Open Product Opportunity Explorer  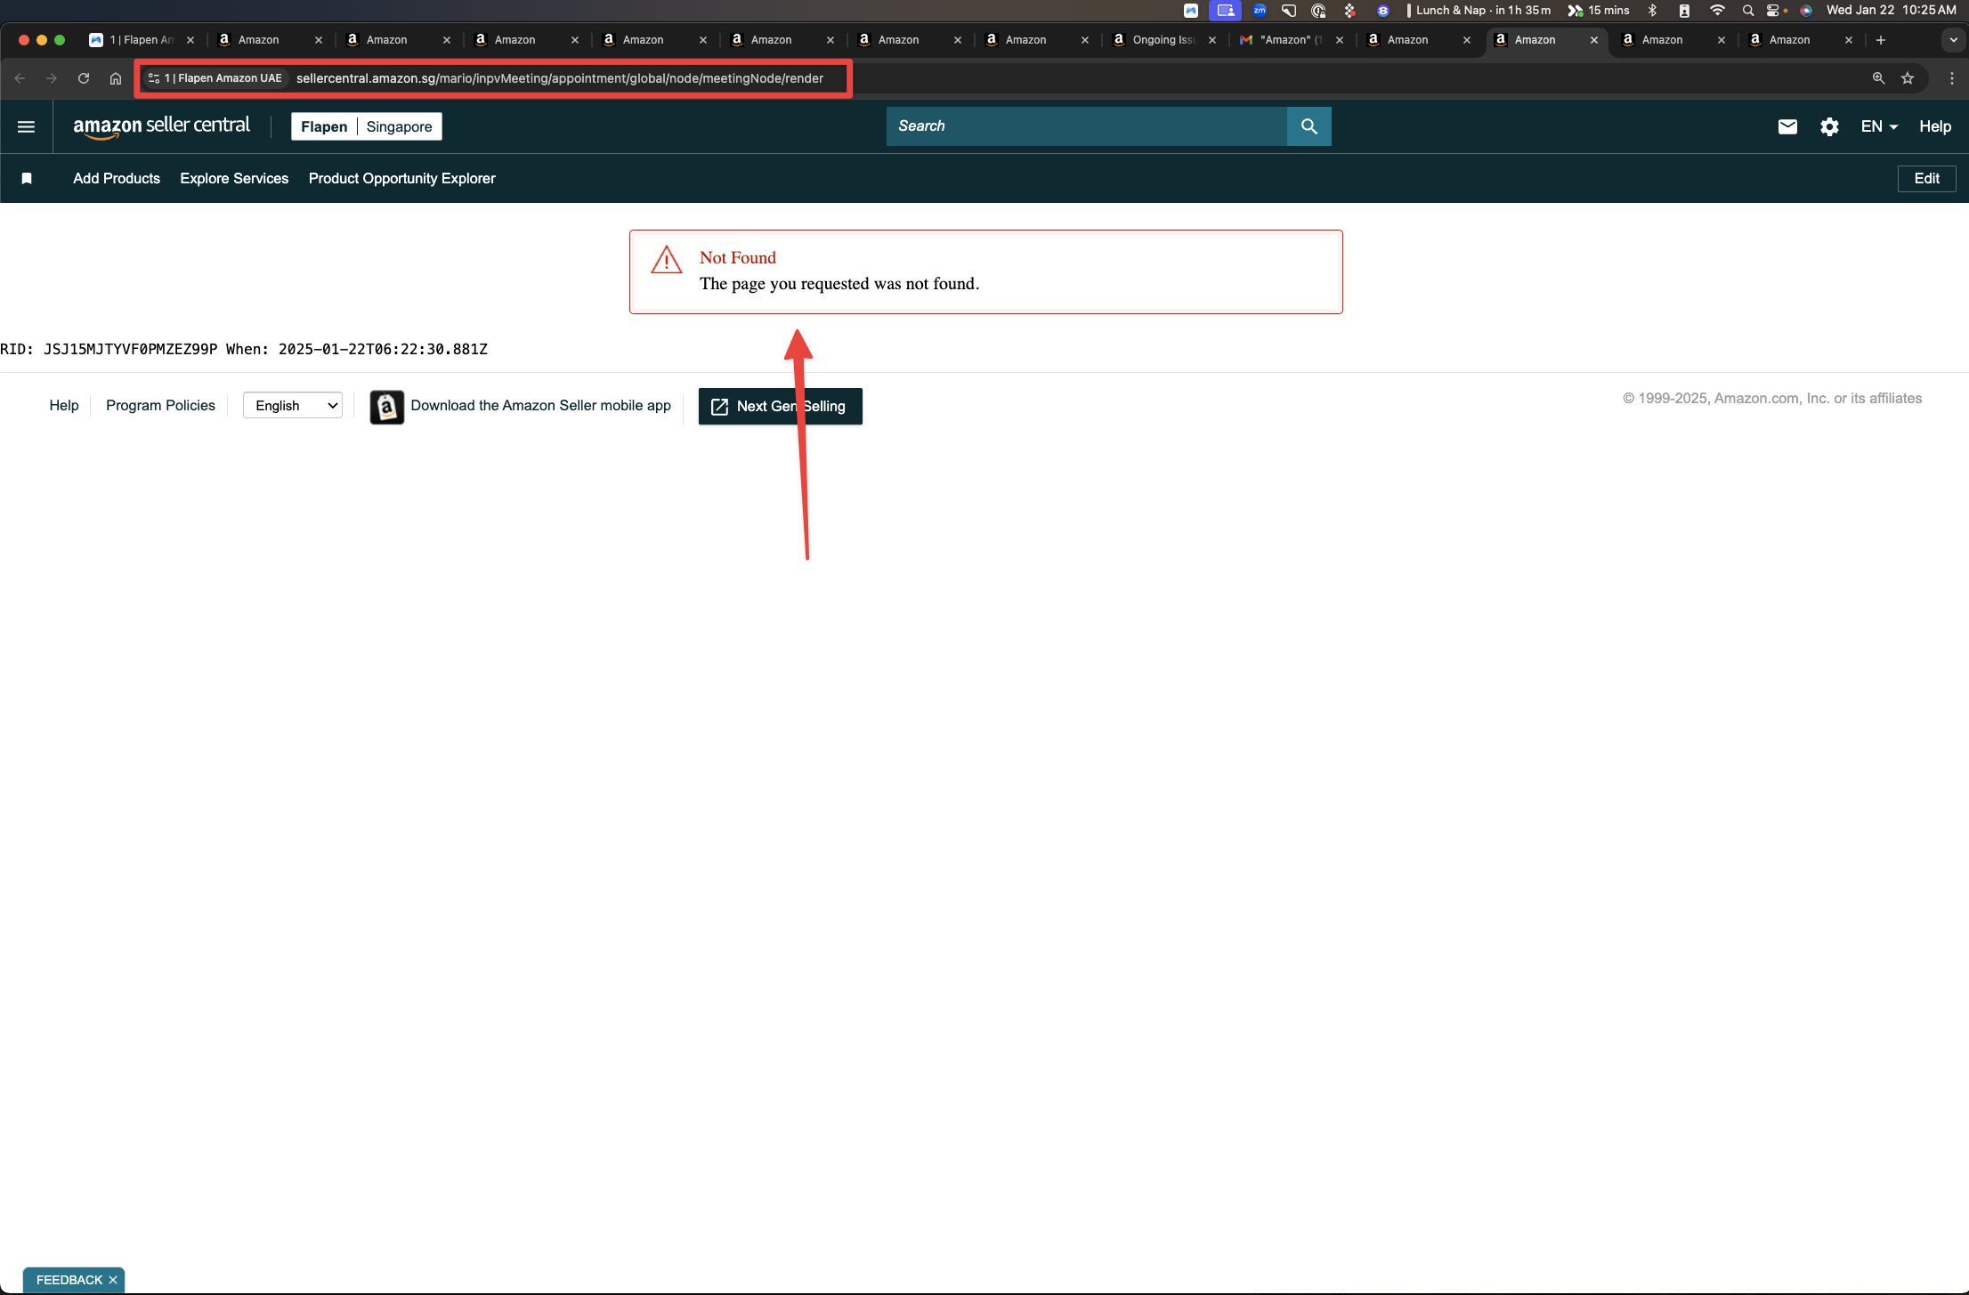coord(402,178)
